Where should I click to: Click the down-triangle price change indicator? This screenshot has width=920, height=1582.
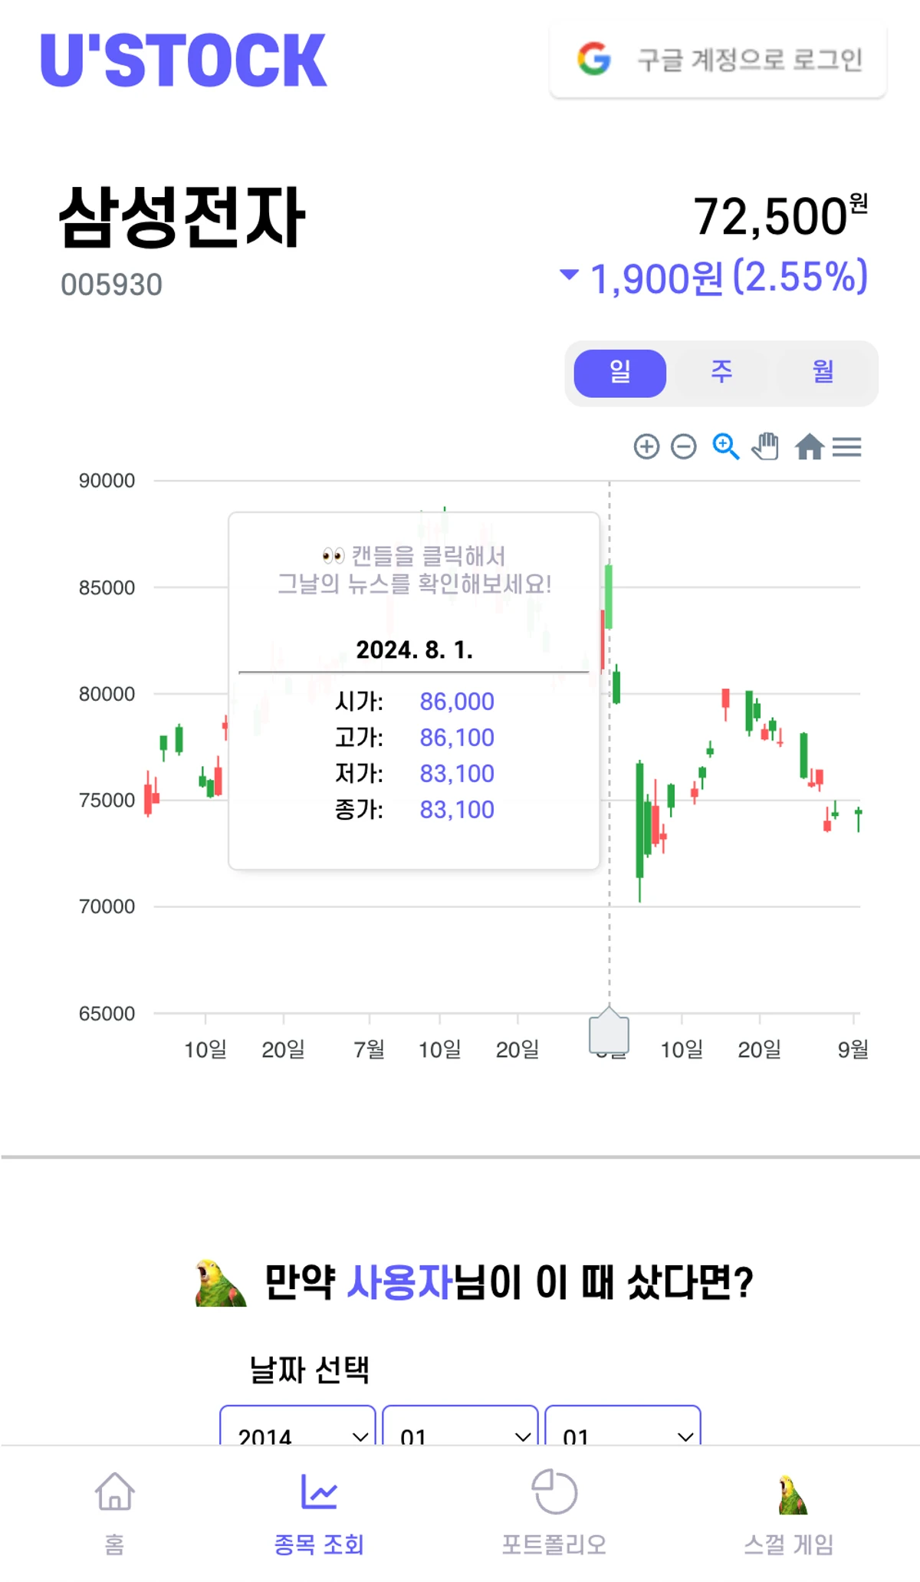(x=569, y=274)
